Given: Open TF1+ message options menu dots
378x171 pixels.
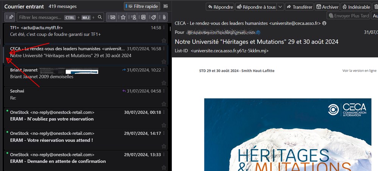Looking at the screenshot, I should [164, 28].
